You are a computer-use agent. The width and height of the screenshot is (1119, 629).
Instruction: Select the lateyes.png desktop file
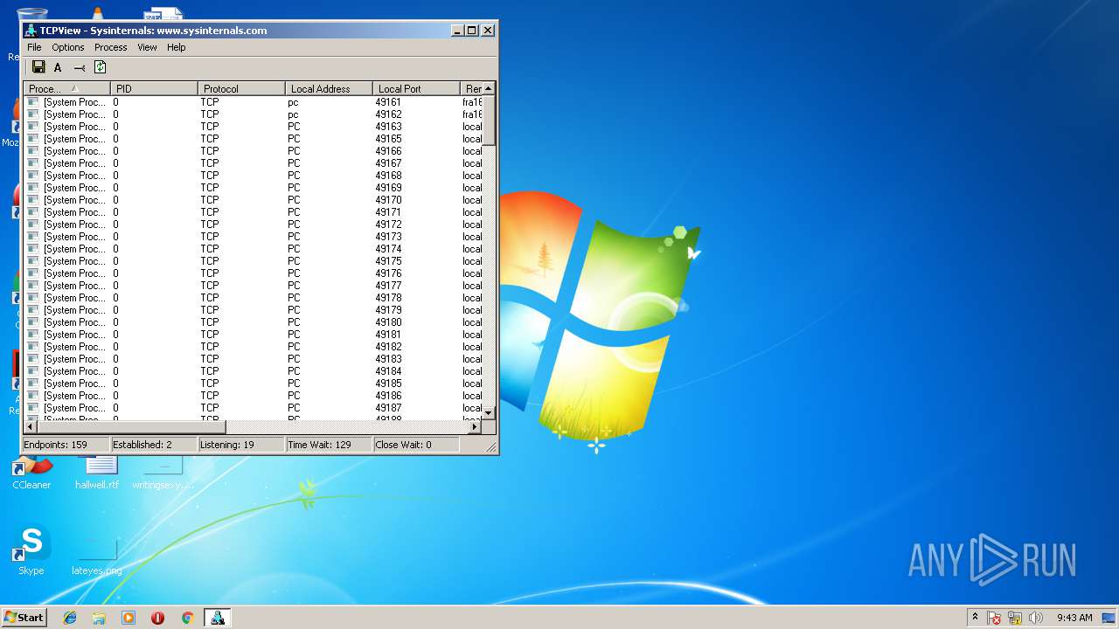[x=97, y=556]
